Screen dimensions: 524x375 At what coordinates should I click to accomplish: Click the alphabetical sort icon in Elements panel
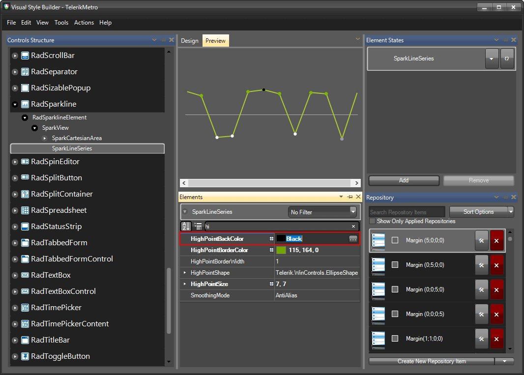click(186, 226)
